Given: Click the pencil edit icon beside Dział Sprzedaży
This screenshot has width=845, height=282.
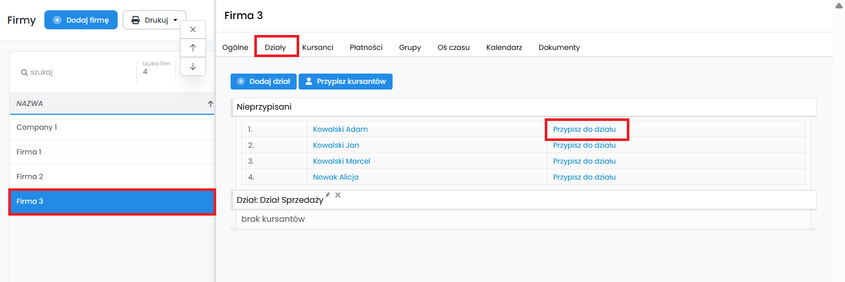Looking at the screenshot, I should point(328,195).
